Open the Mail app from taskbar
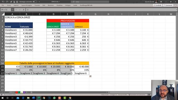 tap(18, 98)
